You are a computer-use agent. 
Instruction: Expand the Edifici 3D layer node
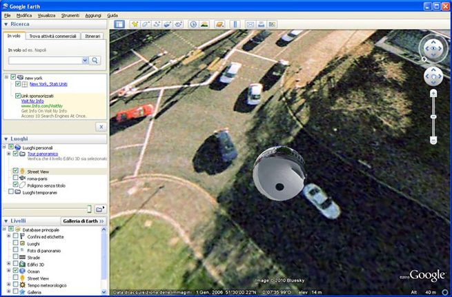click(x=9, y=264)
